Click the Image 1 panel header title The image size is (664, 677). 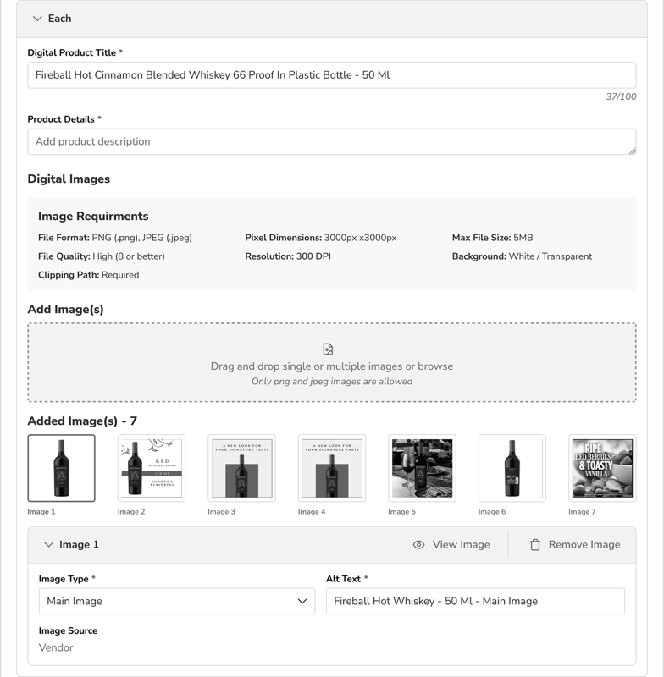79,544
